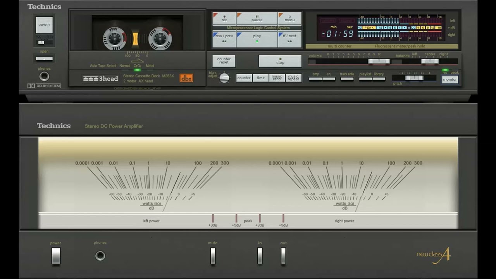The width and height of the screenshot is (496, 279).
Task: Show the amp panel
Action: (315, 79)
